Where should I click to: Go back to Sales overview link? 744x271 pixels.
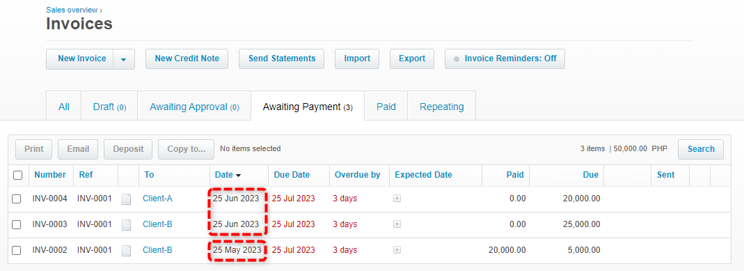[x=72, y=10]
